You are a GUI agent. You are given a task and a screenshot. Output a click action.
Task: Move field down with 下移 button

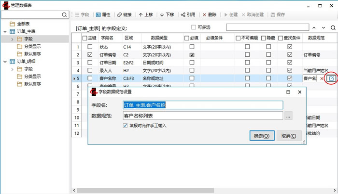tap(168, 15)
